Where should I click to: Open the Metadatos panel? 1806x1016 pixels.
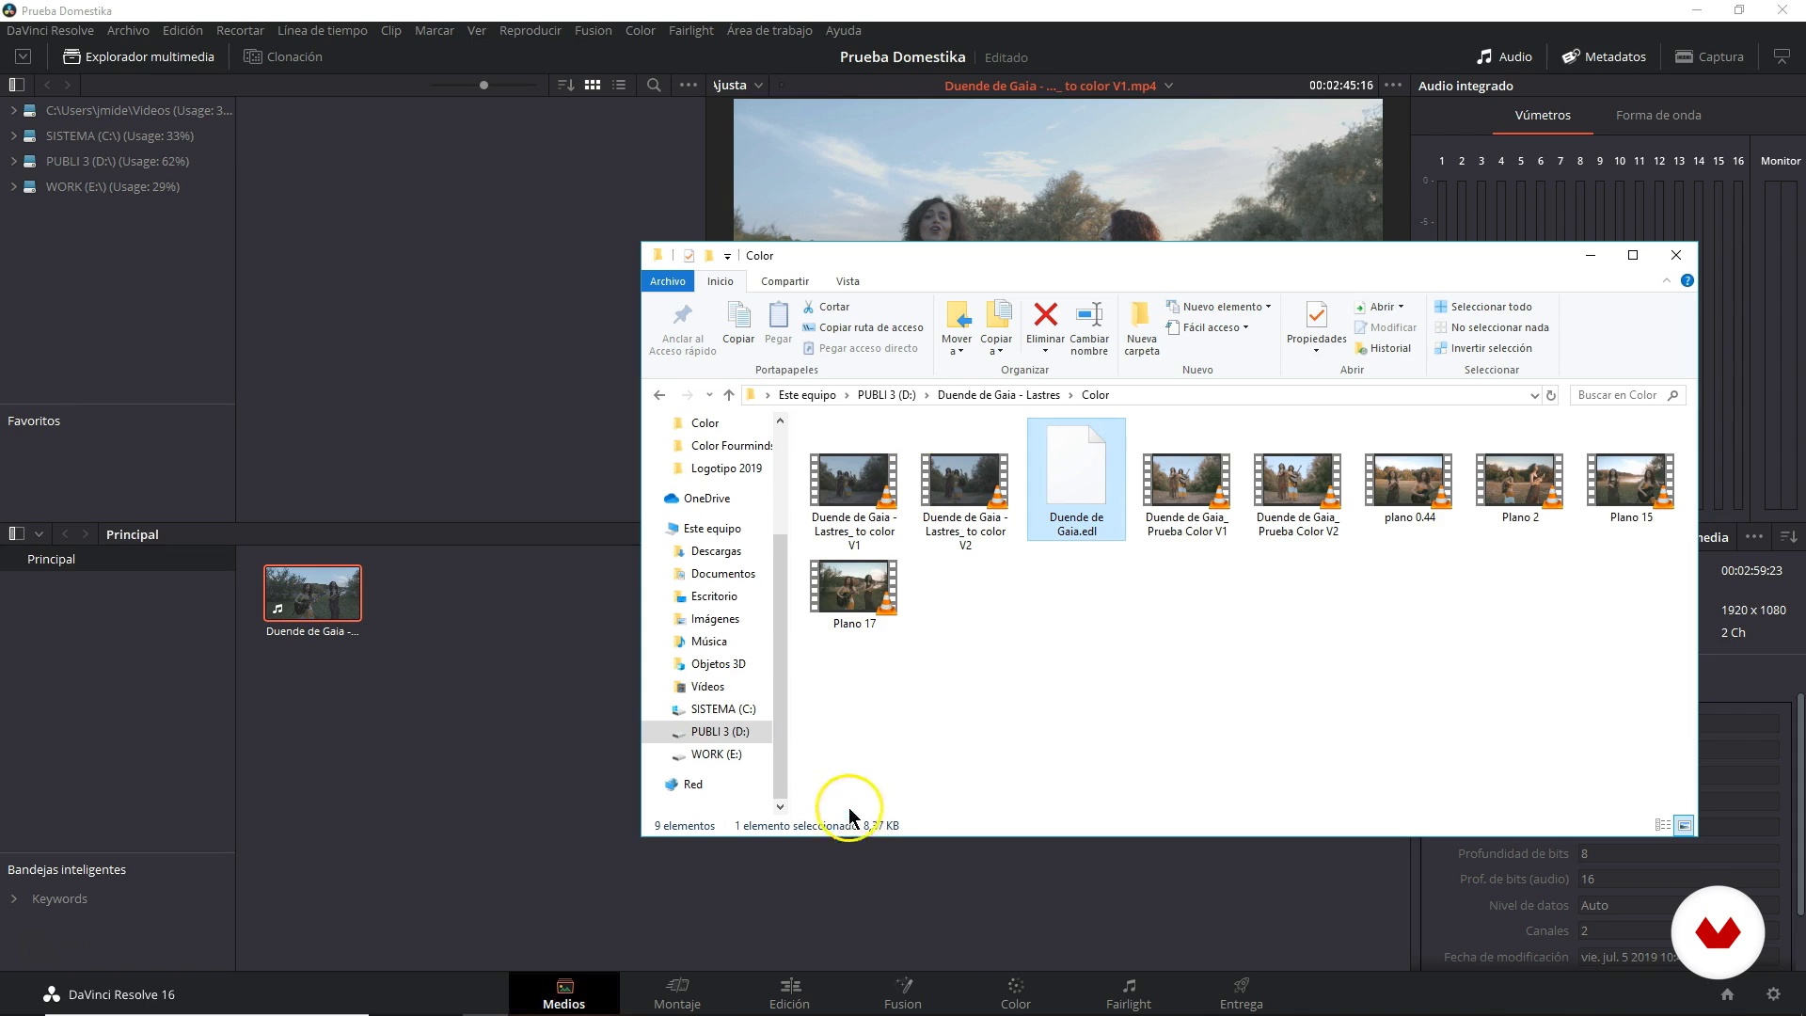pos(1604,56)
